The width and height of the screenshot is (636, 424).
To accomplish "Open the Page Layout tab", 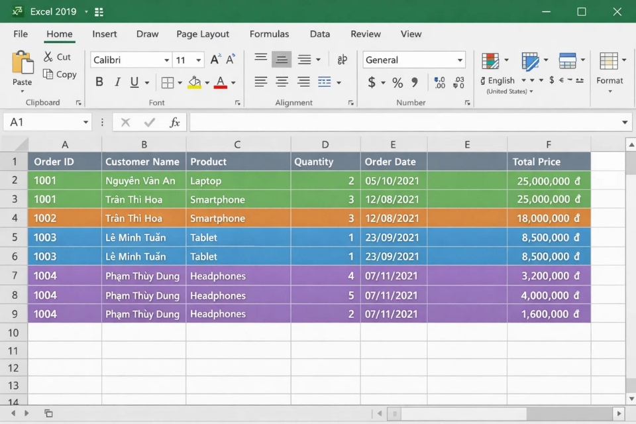I will [203, 34].
